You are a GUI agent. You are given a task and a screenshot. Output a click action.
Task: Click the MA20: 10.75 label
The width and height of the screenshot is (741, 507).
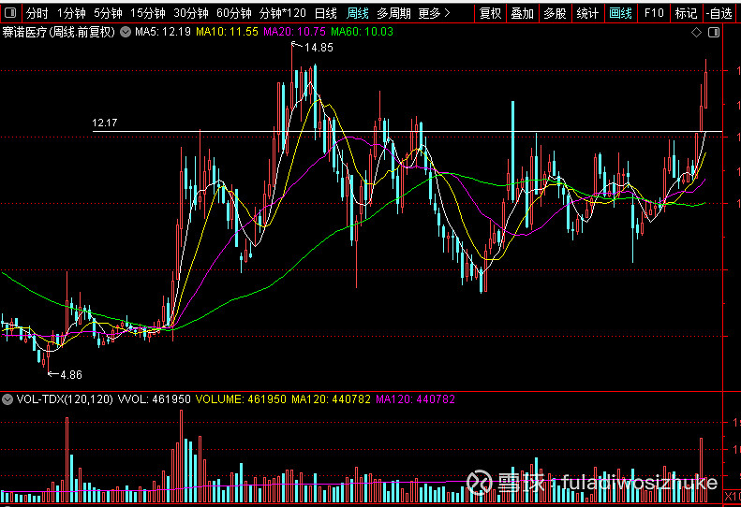[294, 32]
